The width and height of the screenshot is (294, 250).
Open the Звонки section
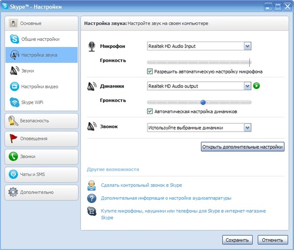42,157
